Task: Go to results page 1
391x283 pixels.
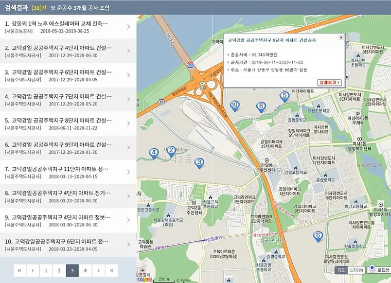Action: [x=46, y=271]
